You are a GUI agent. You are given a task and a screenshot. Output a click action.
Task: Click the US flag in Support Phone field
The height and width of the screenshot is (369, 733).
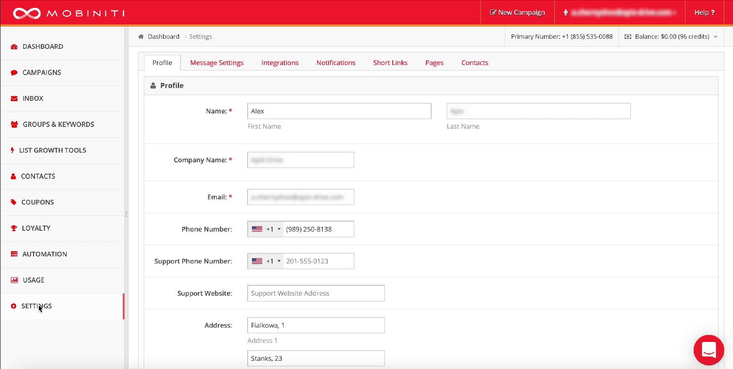[257, 261]
